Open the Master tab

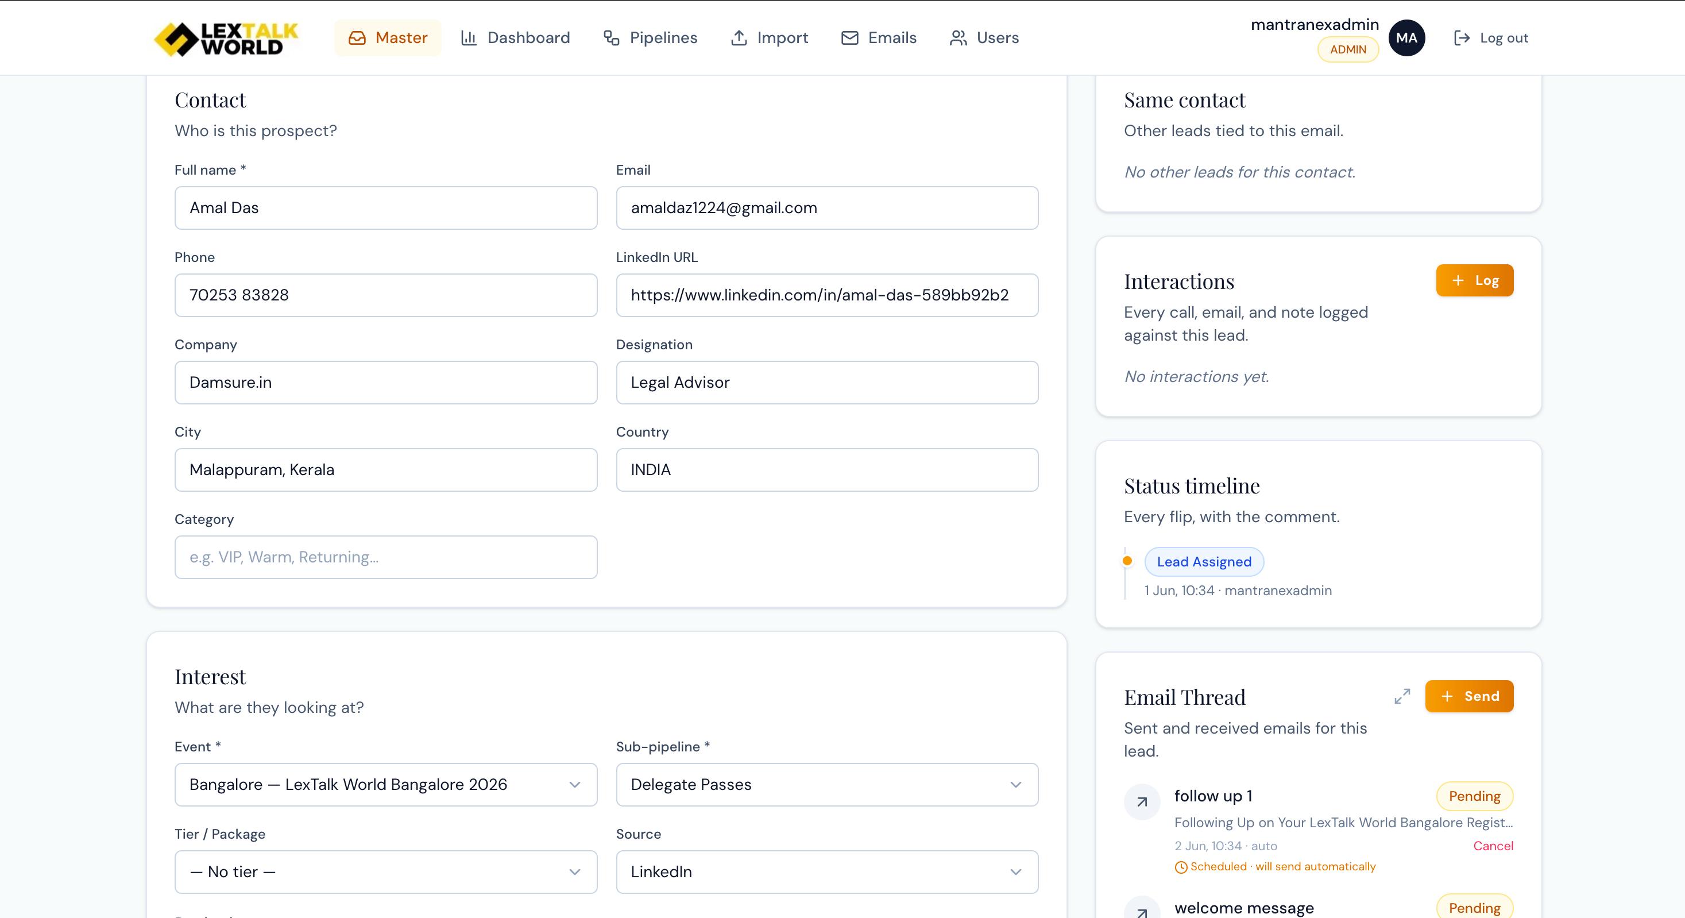pyautogui.click(x=388, y=38)
